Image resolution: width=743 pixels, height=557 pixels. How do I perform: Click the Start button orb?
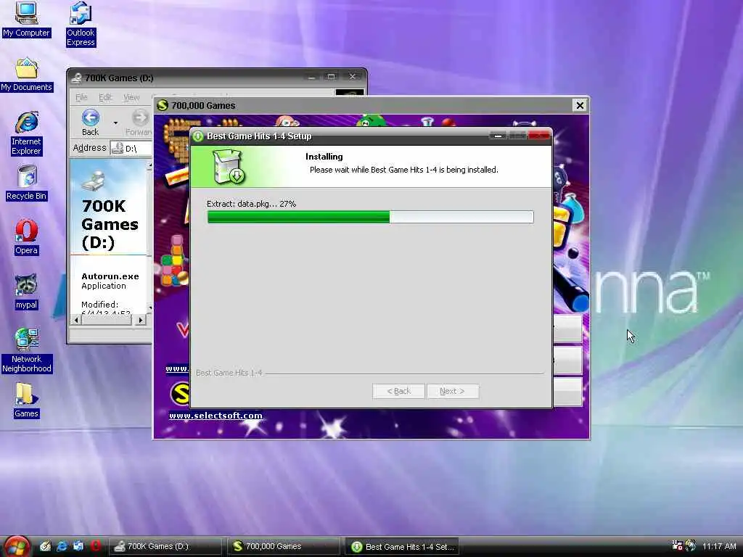[16, 546]
